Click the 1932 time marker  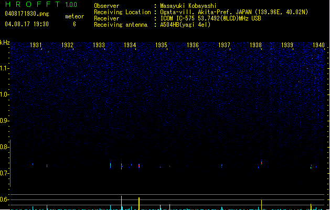click(x=67, y=45)
